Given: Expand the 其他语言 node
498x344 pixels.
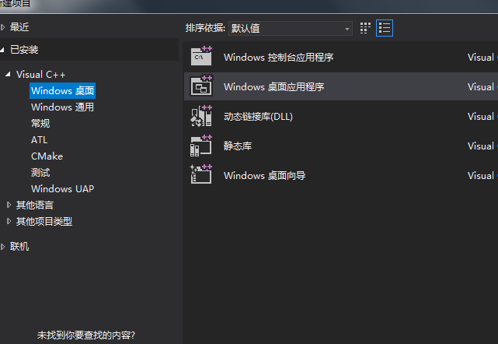Looking at the screenshot, I should [9, 205].
